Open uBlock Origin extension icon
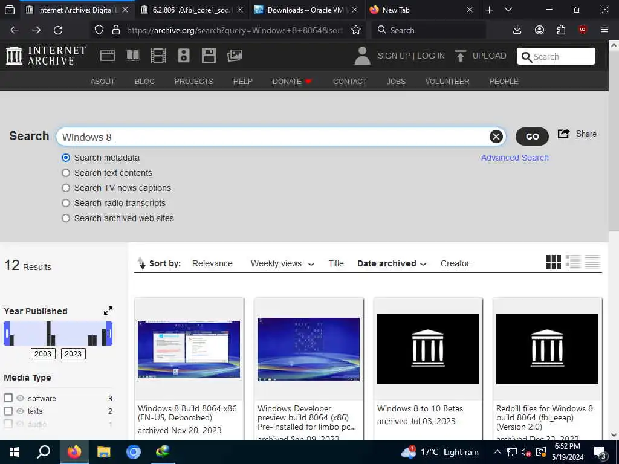Viewport: 619px width, 464px height. [x=583, y=30]
